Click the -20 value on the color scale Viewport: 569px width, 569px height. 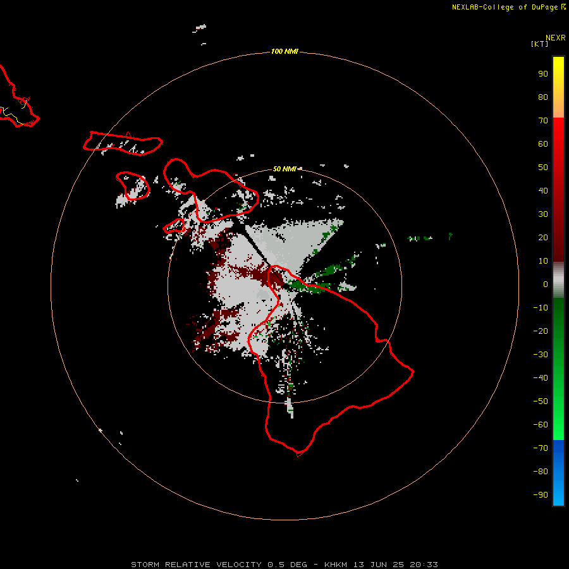click(x=541, y=331)
